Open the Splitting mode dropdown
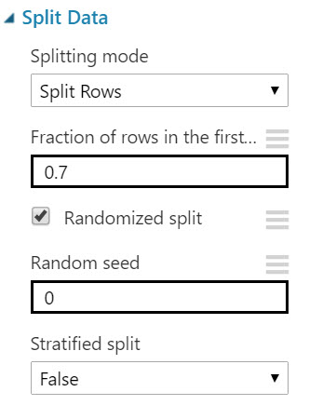This screenshot has width=336, height=405. [x=159, y=90]
